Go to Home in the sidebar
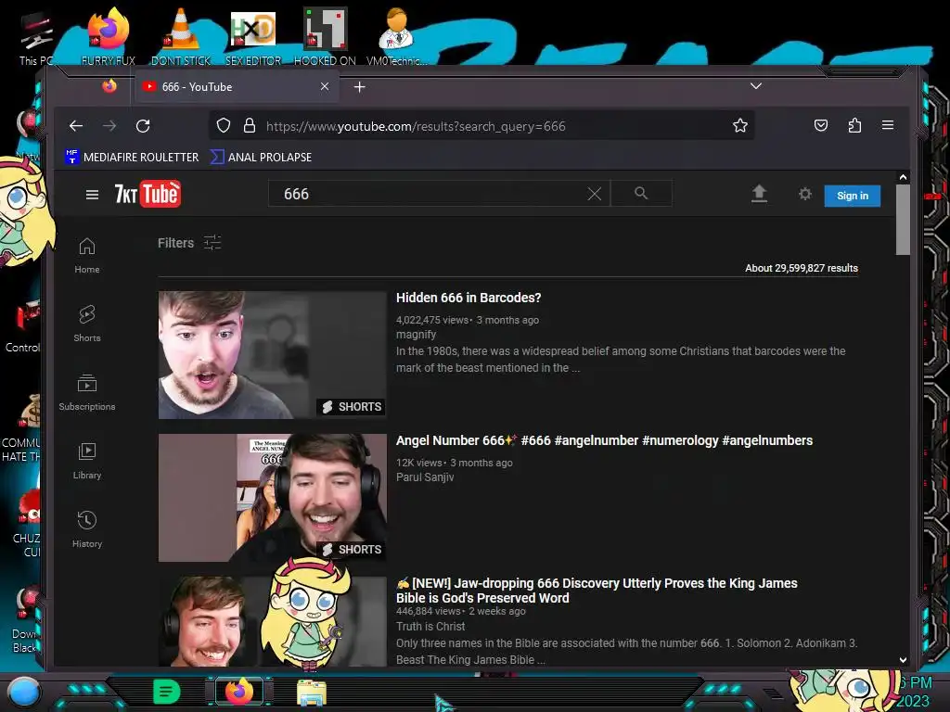This screenshot has height=712, width=950. pos(87,256)
